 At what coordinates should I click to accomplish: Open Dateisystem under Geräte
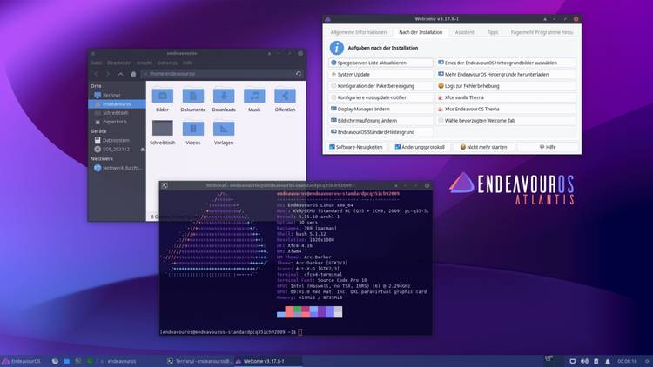(x=117, y=140)
